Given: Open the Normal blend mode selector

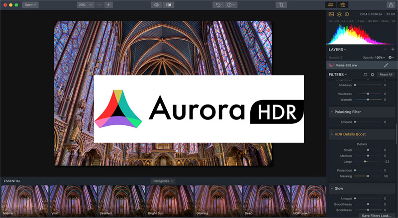Looking at the screenshot, I should click(x=335, y=57).
